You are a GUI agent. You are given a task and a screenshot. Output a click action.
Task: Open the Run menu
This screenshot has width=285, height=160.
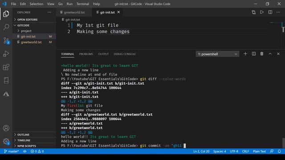pos(69,4)
